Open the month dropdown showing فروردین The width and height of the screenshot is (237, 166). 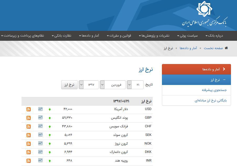pos(113,85)
